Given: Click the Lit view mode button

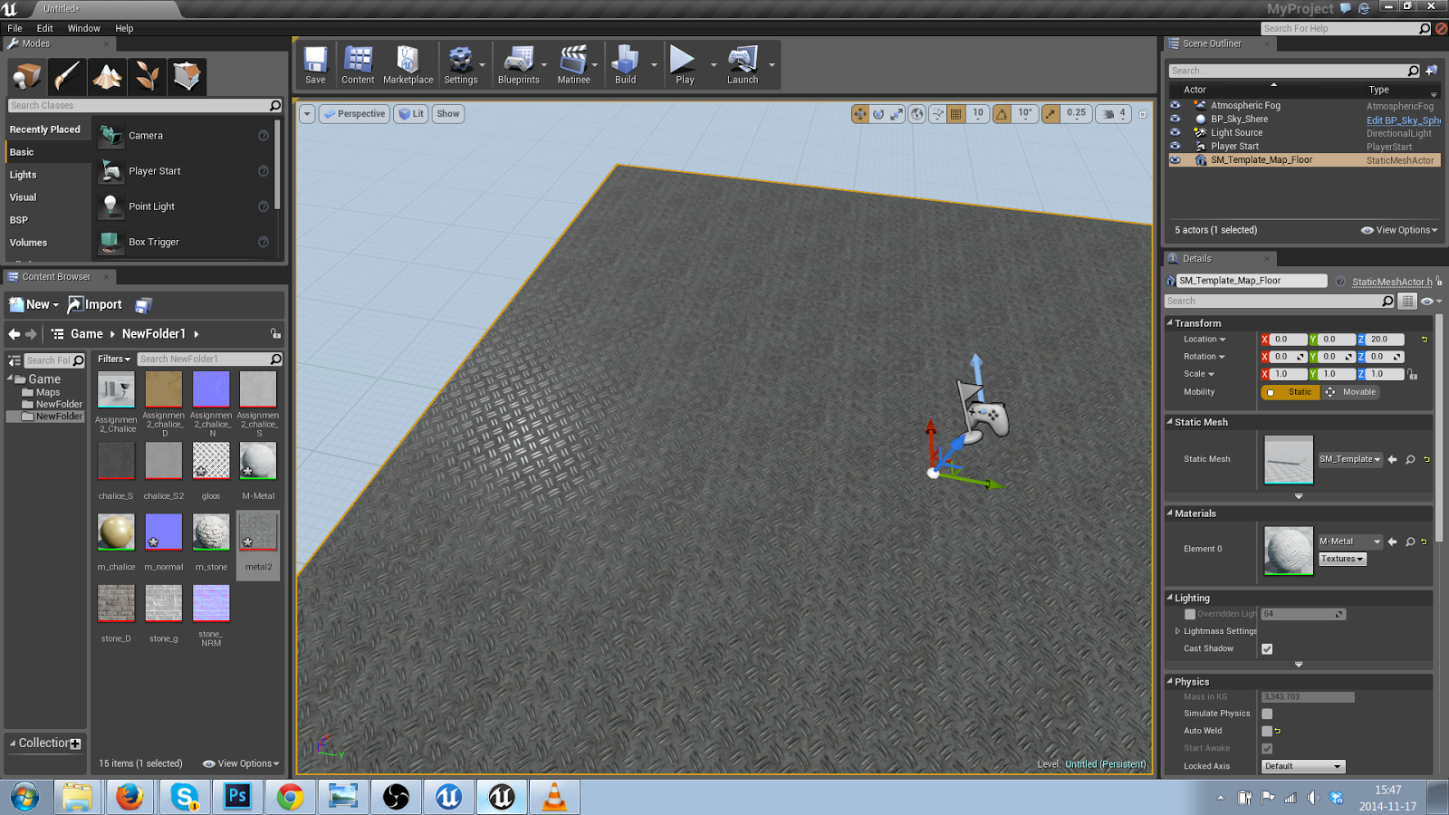Looking at the screenshot, I should coord(411,114).
